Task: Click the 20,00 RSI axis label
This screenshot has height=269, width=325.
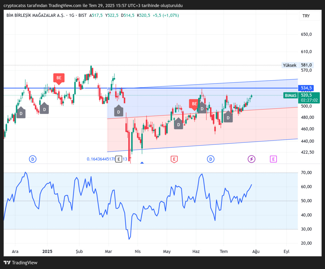Action: 306,243
